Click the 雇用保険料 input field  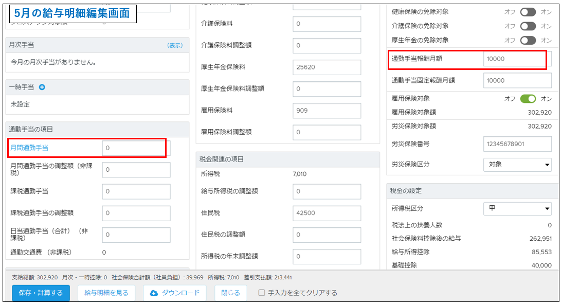(x=327, y=111)
